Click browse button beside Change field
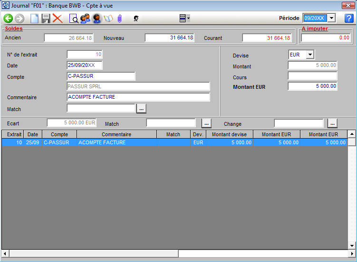The width and height of the screenshot is (357, 262). tap(332, 123)
